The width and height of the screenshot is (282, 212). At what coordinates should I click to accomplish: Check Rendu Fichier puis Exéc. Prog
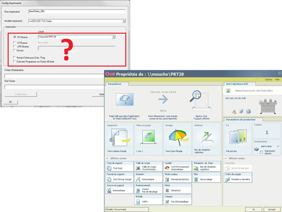click(14, 58)
